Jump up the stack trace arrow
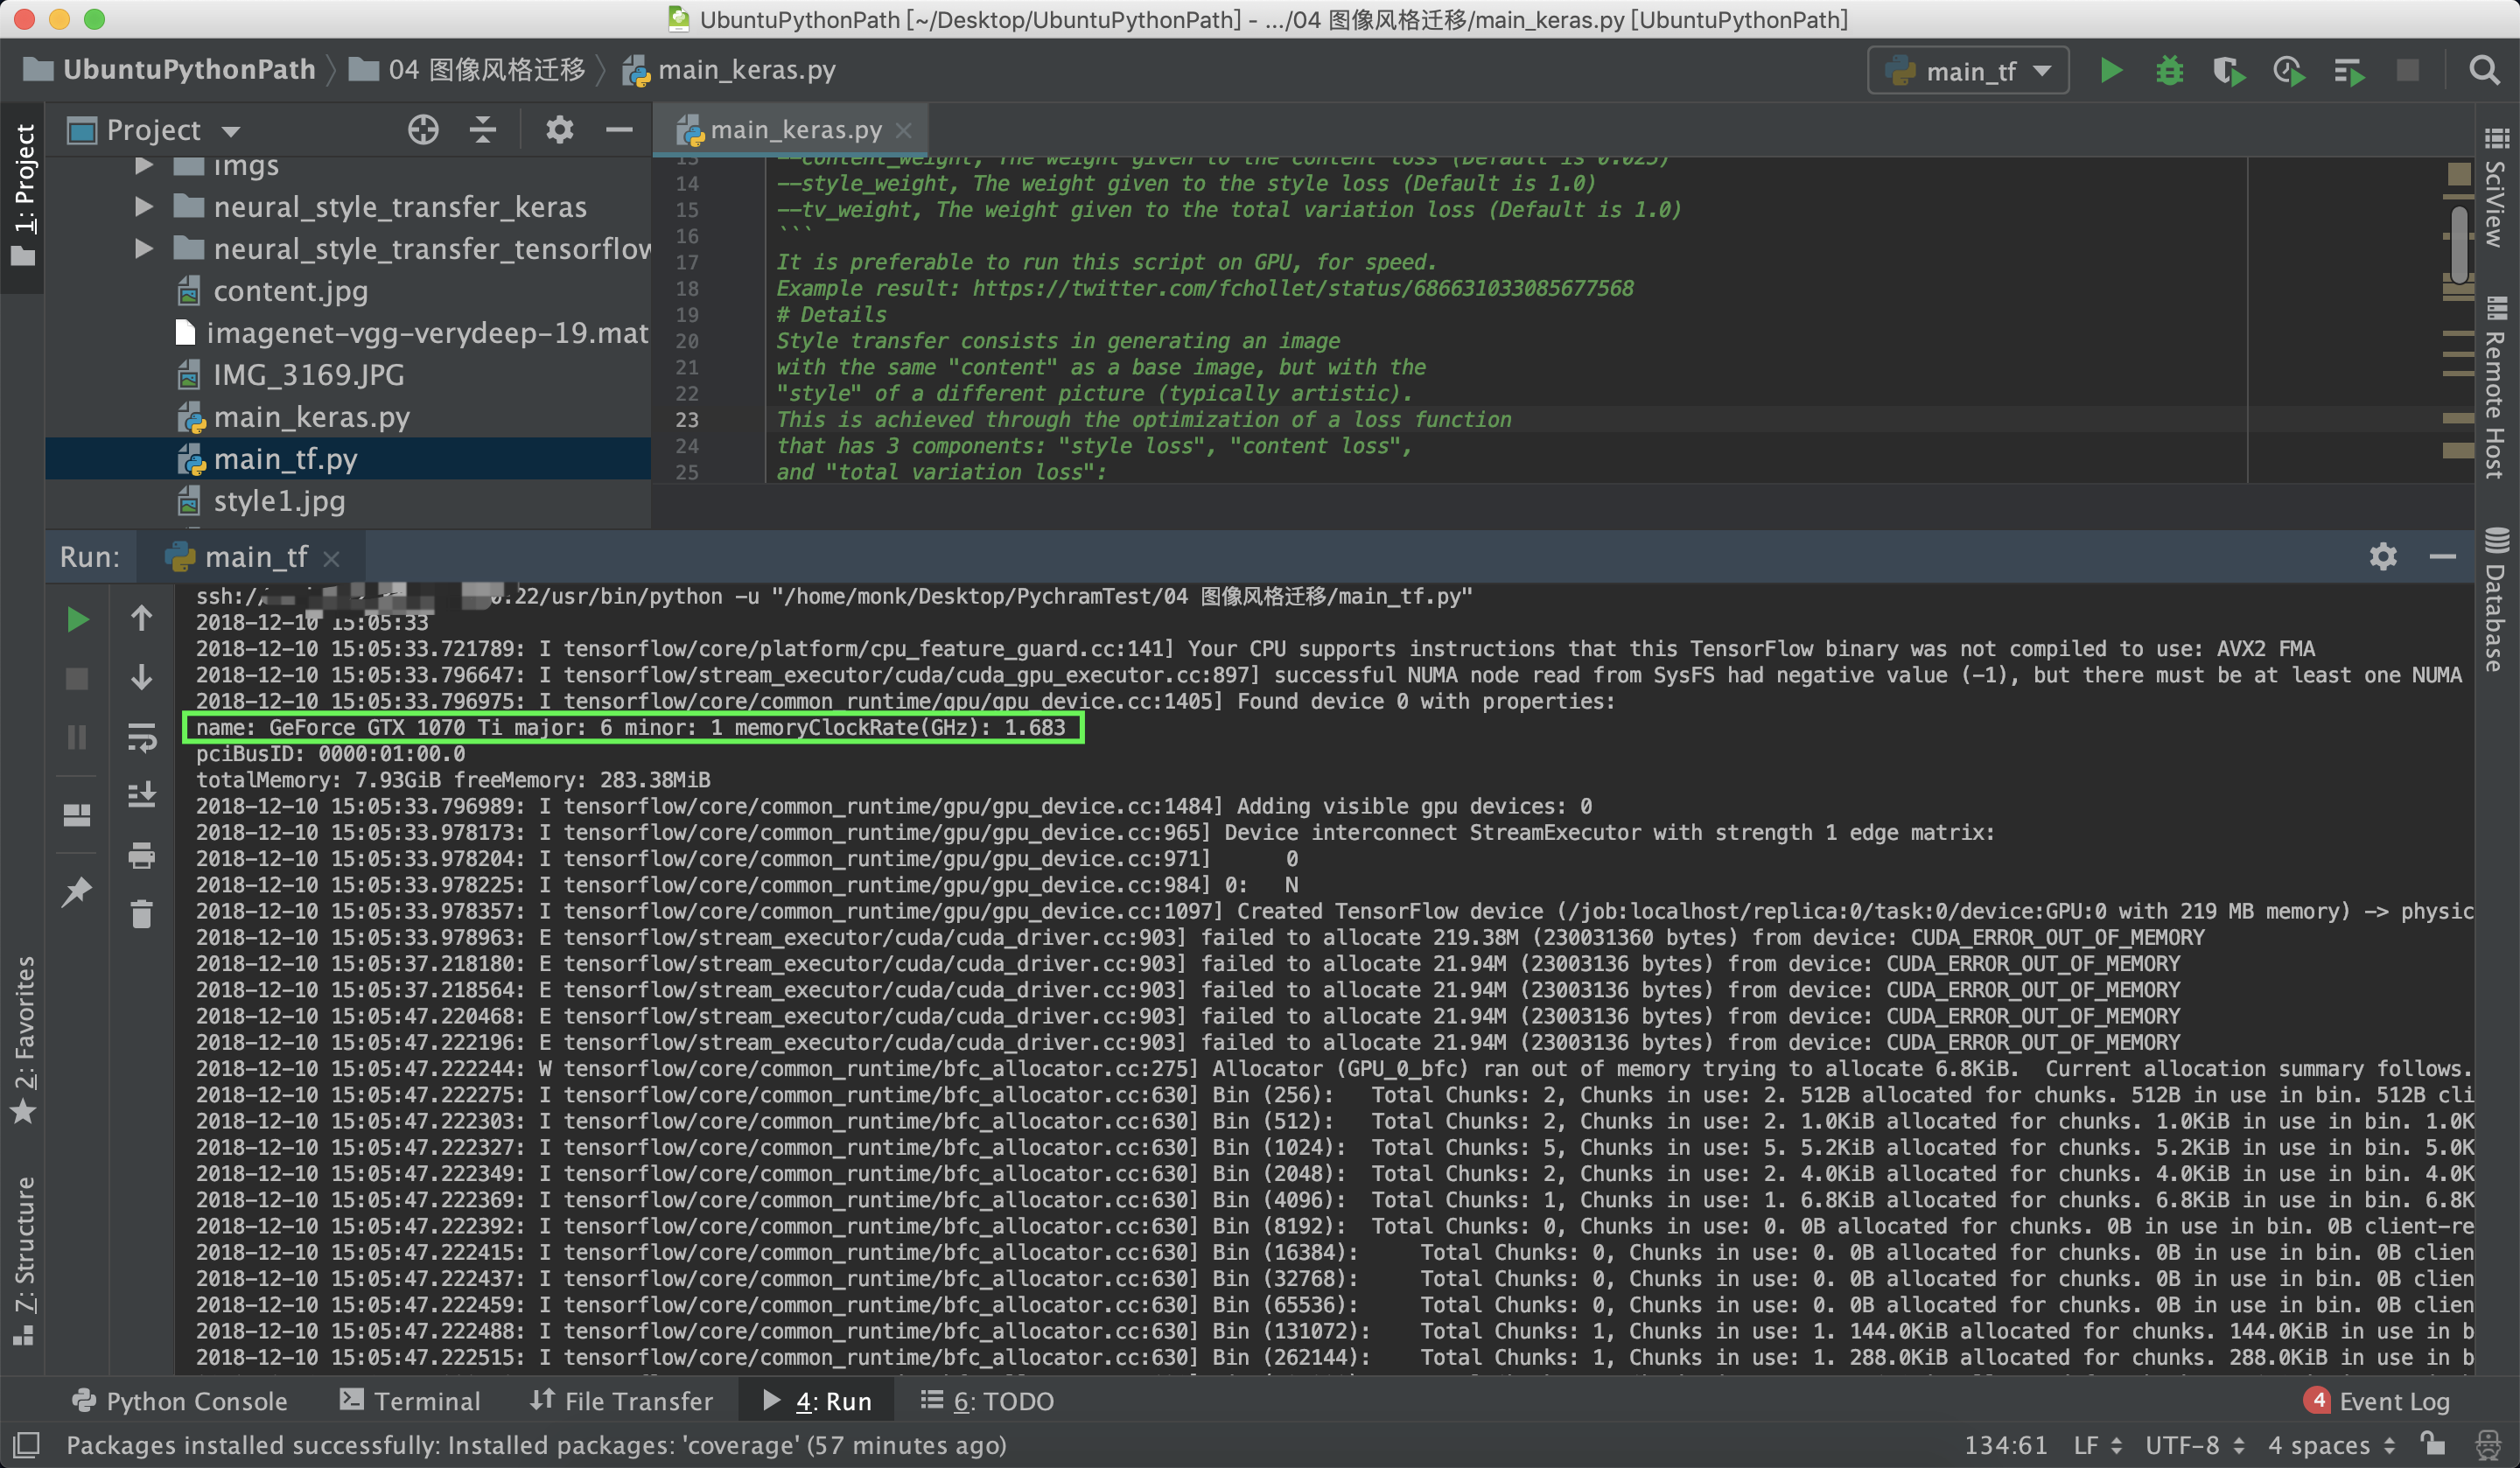2520x1468 pixels. pos(141,619)
